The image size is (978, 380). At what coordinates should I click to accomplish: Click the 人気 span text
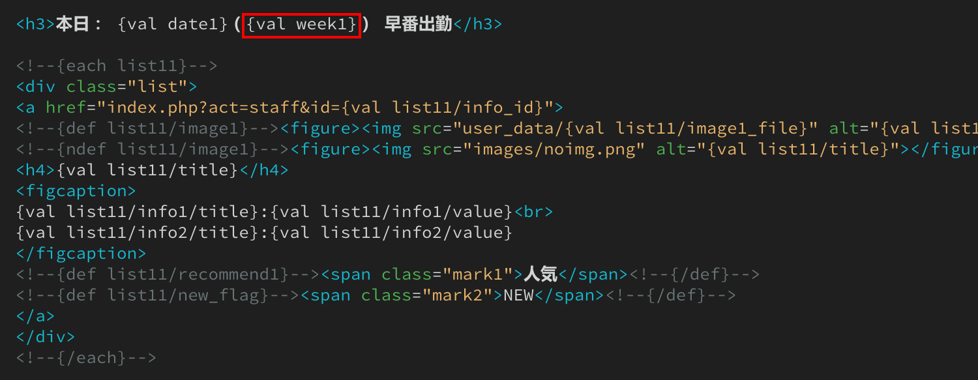[x=541, y=274]
